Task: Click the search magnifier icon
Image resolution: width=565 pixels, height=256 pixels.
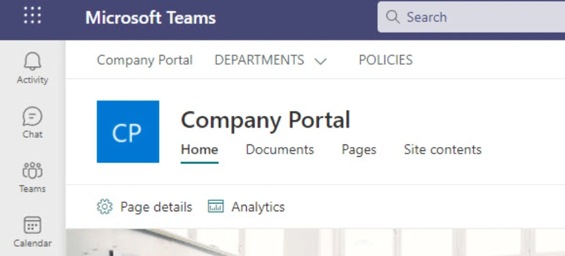Action: [392, 17]
